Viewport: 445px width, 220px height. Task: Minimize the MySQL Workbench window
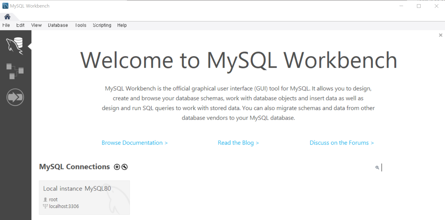401,6
